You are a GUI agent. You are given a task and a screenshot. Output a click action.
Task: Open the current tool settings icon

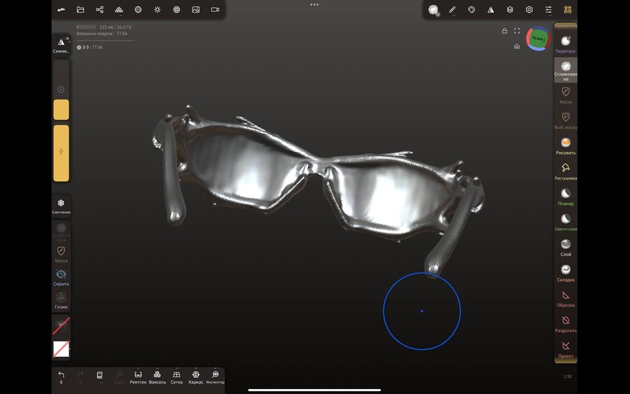433,10
